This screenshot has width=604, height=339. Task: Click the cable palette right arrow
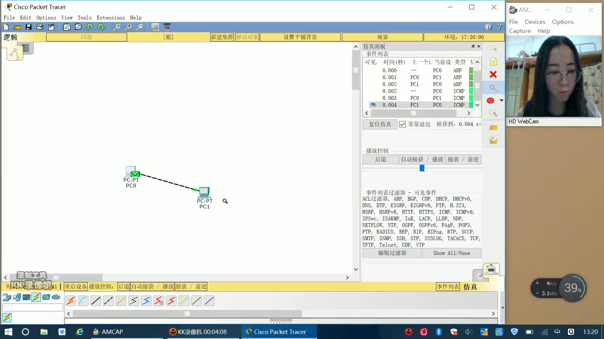[x=493, y=314]
